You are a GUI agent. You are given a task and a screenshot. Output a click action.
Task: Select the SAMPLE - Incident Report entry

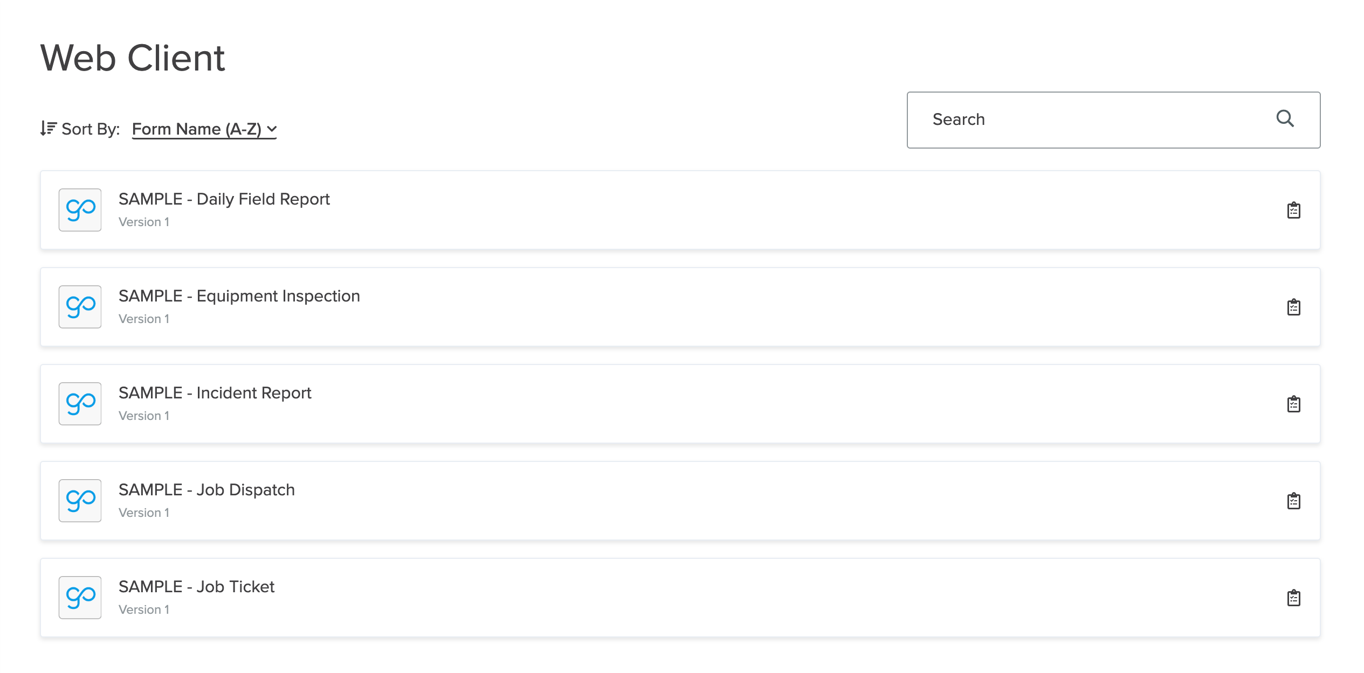click(215, 392)
